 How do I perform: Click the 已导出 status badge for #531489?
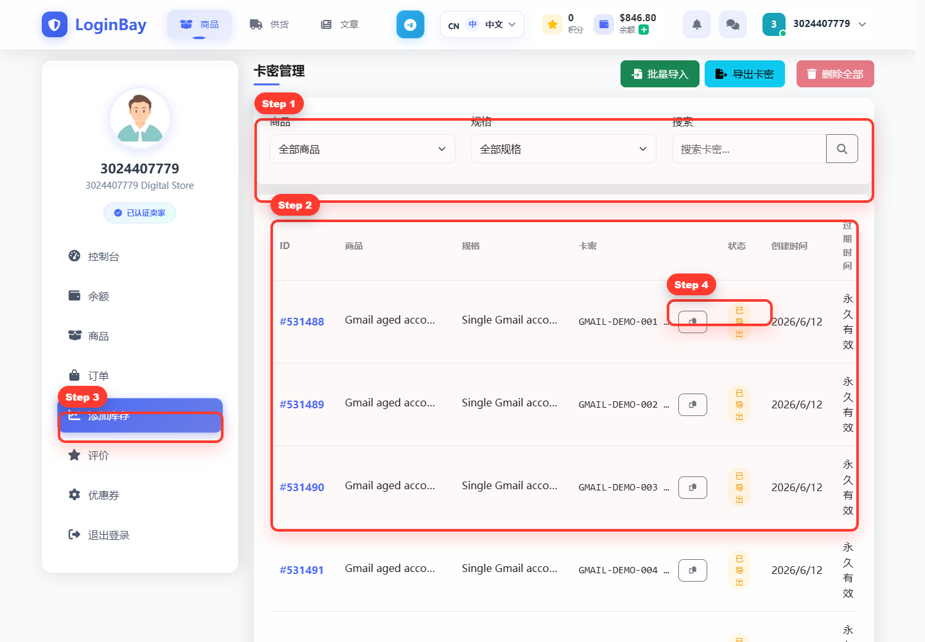coord(739,404)
